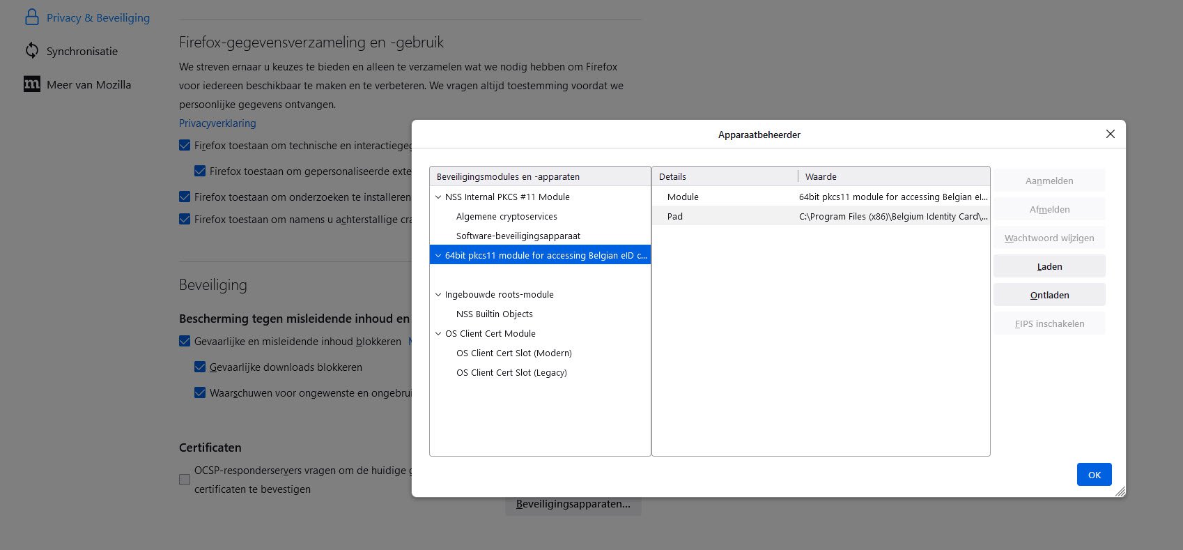1183x550 pixels.
Task: Confirm the dialog with OK
Action: tap(1095, 475)
